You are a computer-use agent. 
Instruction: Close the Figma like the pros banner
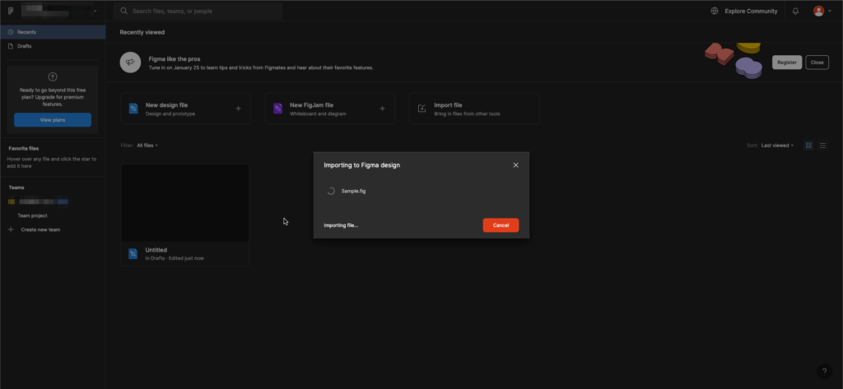817,63
